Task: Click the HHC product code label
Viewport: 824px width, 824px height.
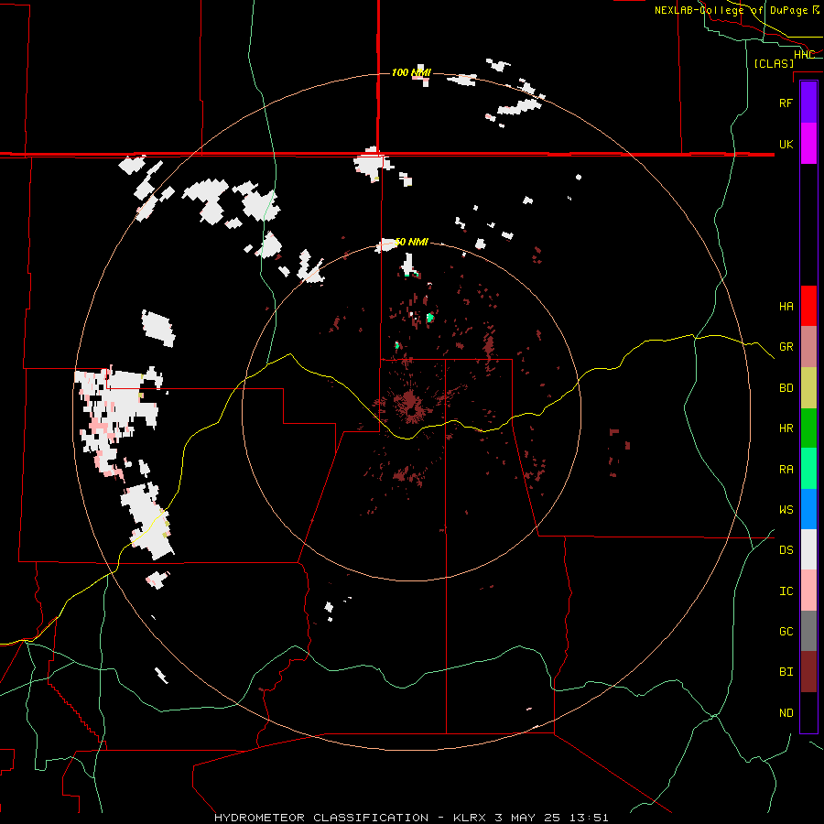Action: (x=804, y=54)
